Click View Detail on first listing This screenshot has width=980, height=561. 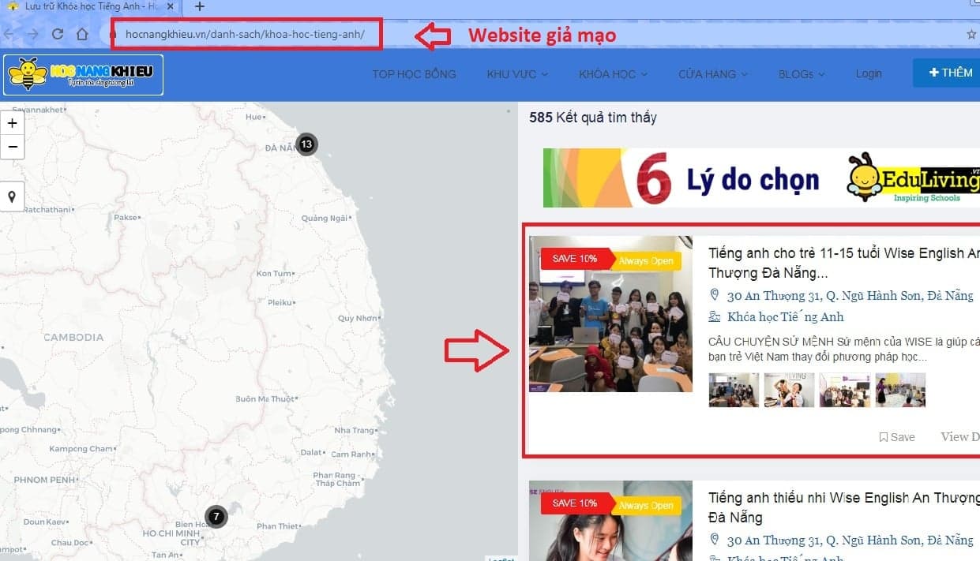point(960,437)
